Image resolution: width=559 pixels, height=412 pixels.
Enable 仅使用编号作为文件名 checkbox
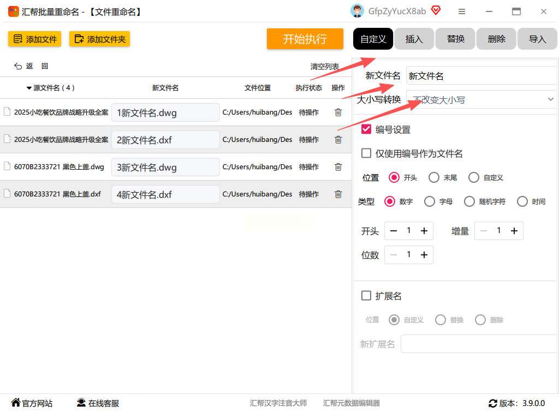tap(366, 153)
